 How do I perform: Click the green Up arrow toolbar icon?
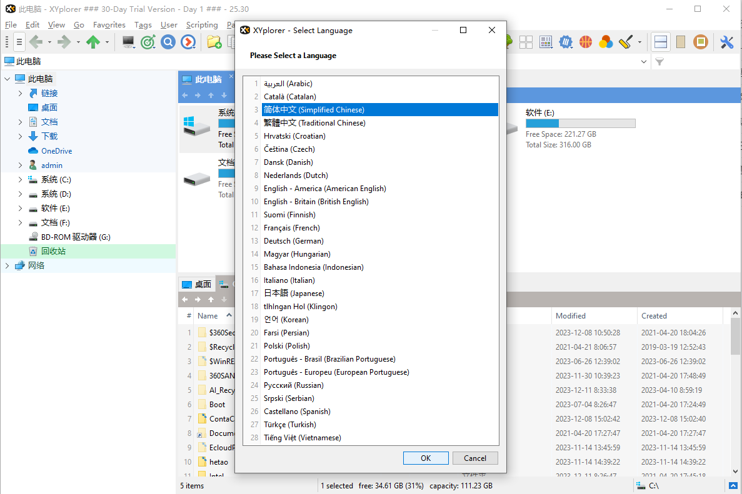pyautogui.click(x=93, y=42)
